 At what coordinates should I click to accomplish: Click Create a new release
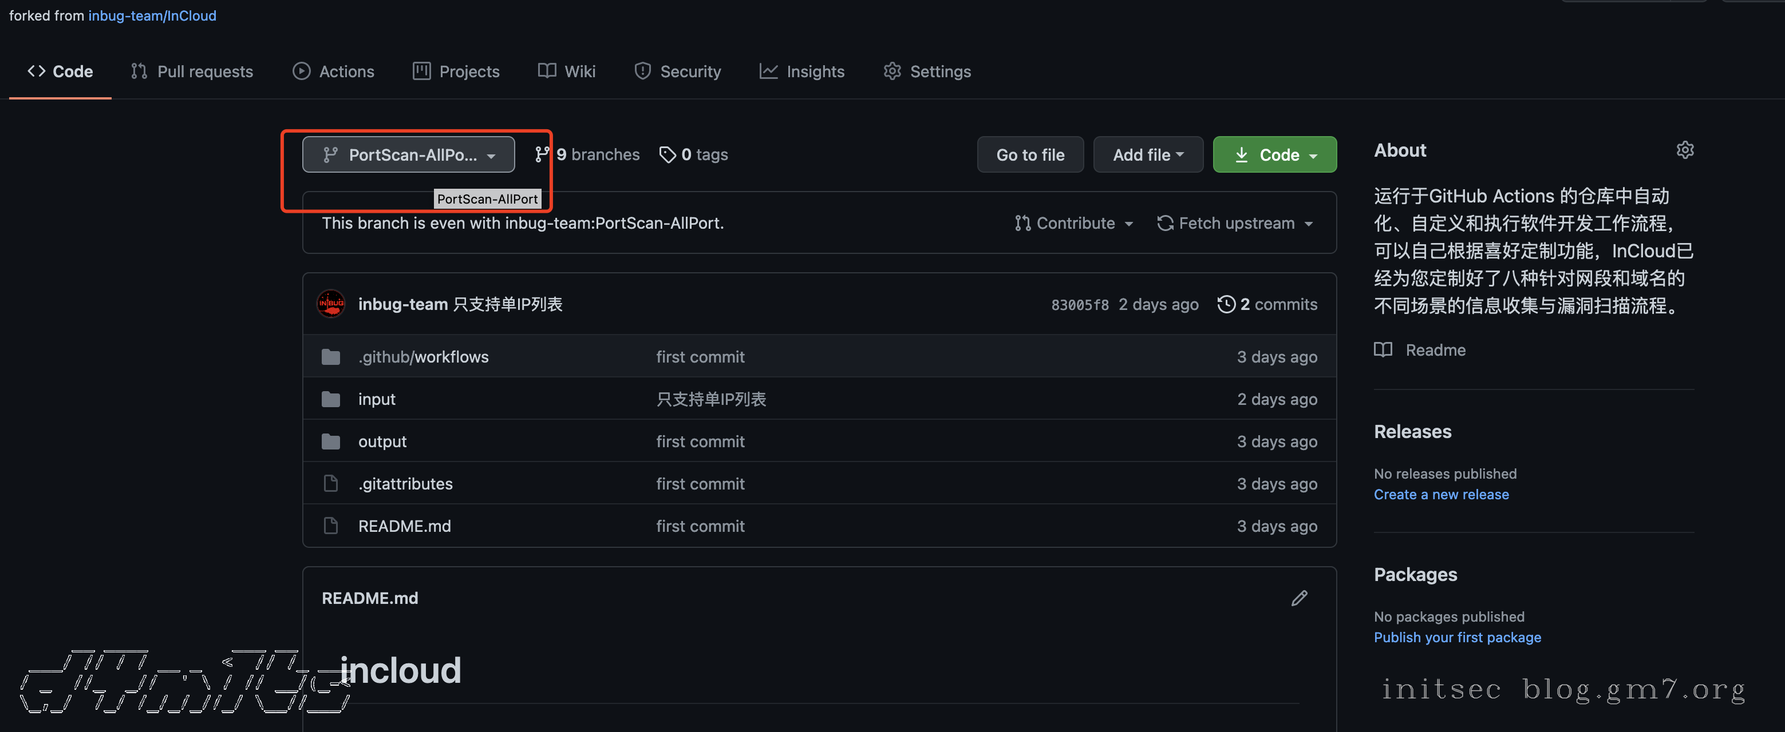pyautogui.click(x=1442, y=495)
